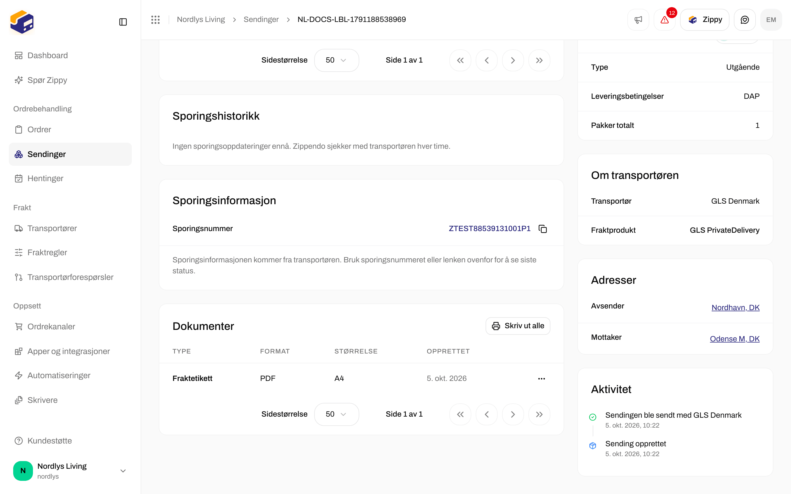Screen dimensions: 791x494
Task: Open Automatiseringer in sidebar
Action: tap(70, 375)
